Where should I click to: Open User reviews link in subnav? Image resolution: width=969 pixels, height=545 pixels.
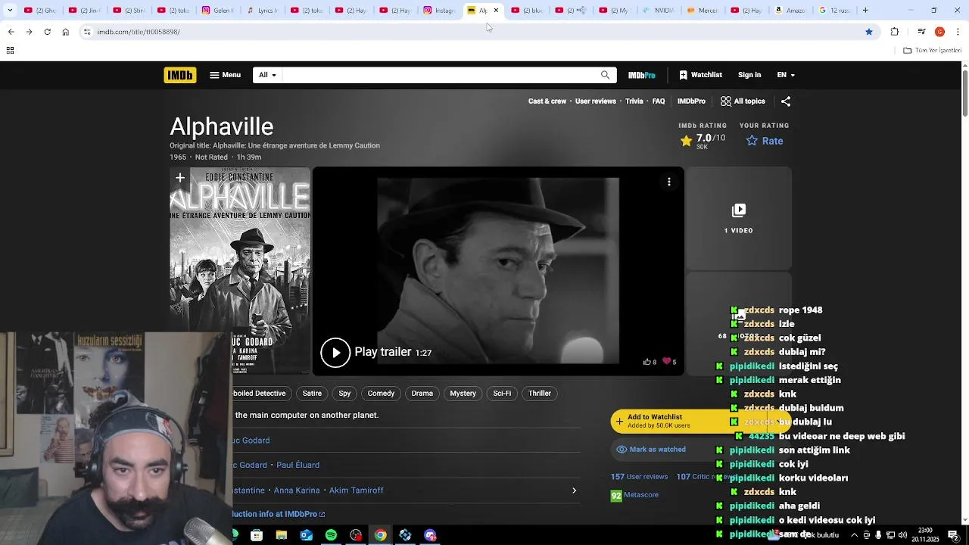(596, 101)
